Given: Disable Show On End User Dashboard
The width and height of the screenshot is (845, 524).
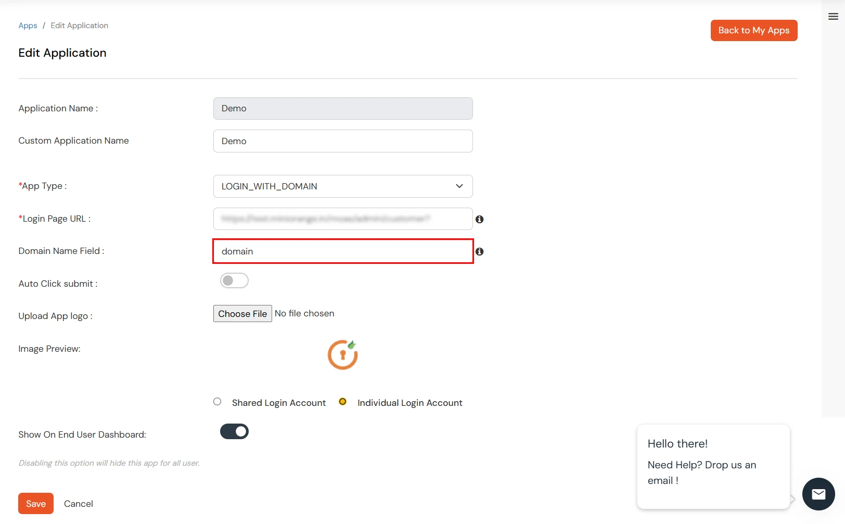Looking at the screenshot, I should click(234, 431).
